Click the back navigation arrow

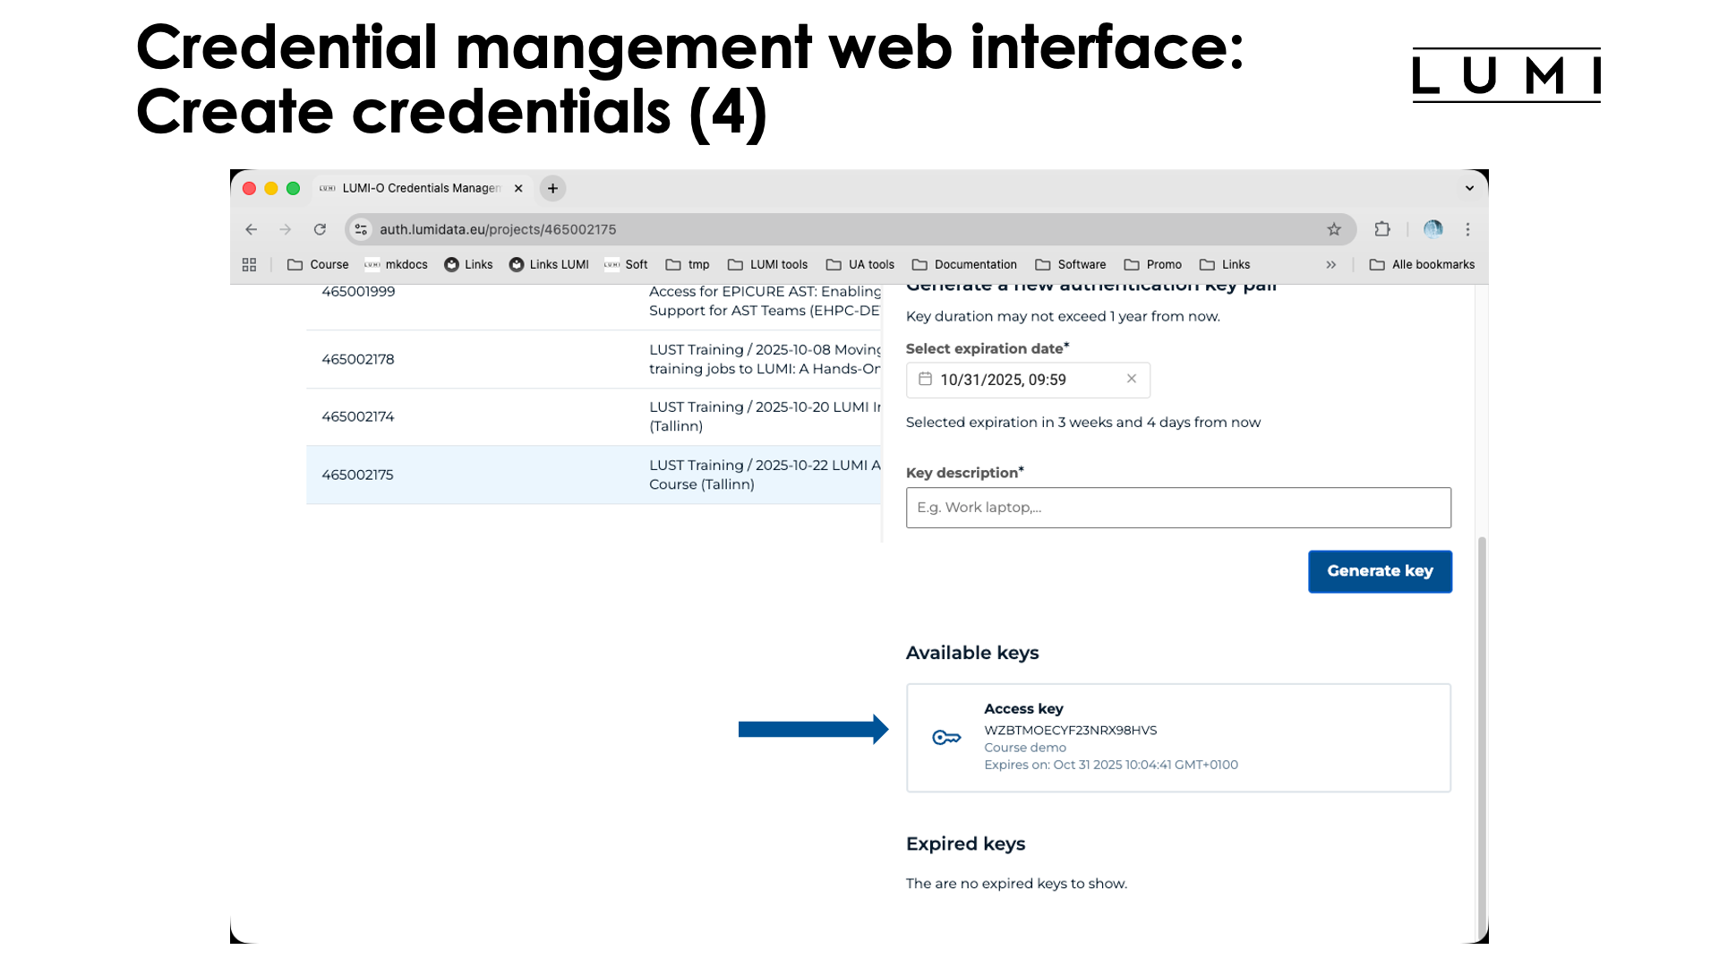point(251,229)
